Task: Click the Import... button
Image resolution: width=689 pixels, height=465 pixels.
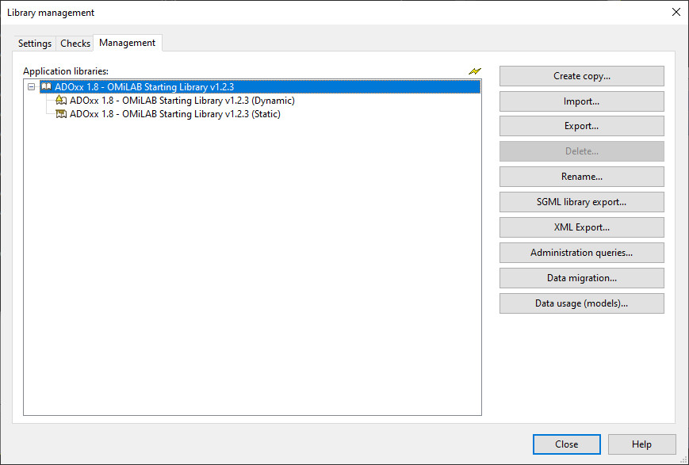Action: [x=582, y=101]
